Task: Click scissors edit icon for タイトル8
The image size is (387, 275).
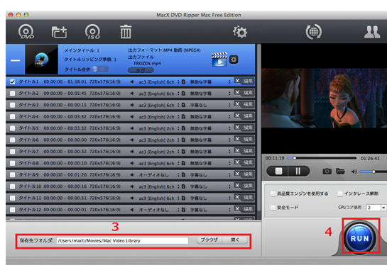Action: click(x=237, y=162)
